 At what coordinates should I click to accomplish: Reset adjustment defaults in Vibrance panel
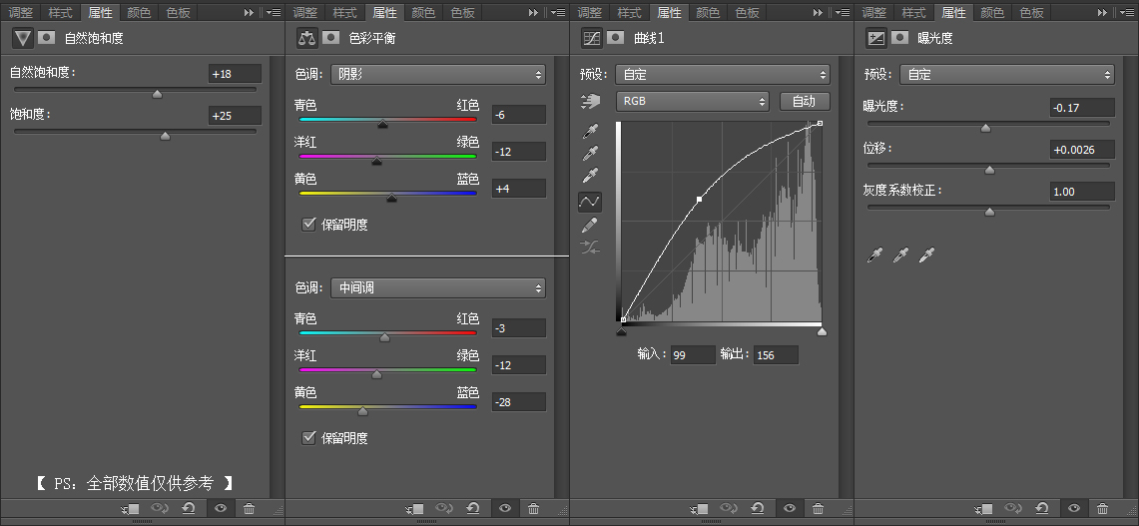coord(189,509)
